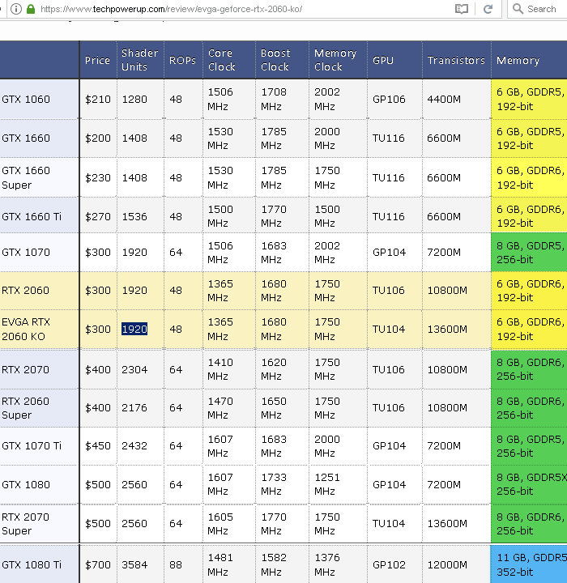Click the search magnifier icon
The image size is (567, 583).
pyautogui.click(x=518, y=9)
